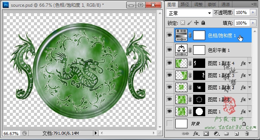This screenshot has height=140, width=260.
Task: Click the mask link chain on 色彩平衡 1
Action: point(190,50)
